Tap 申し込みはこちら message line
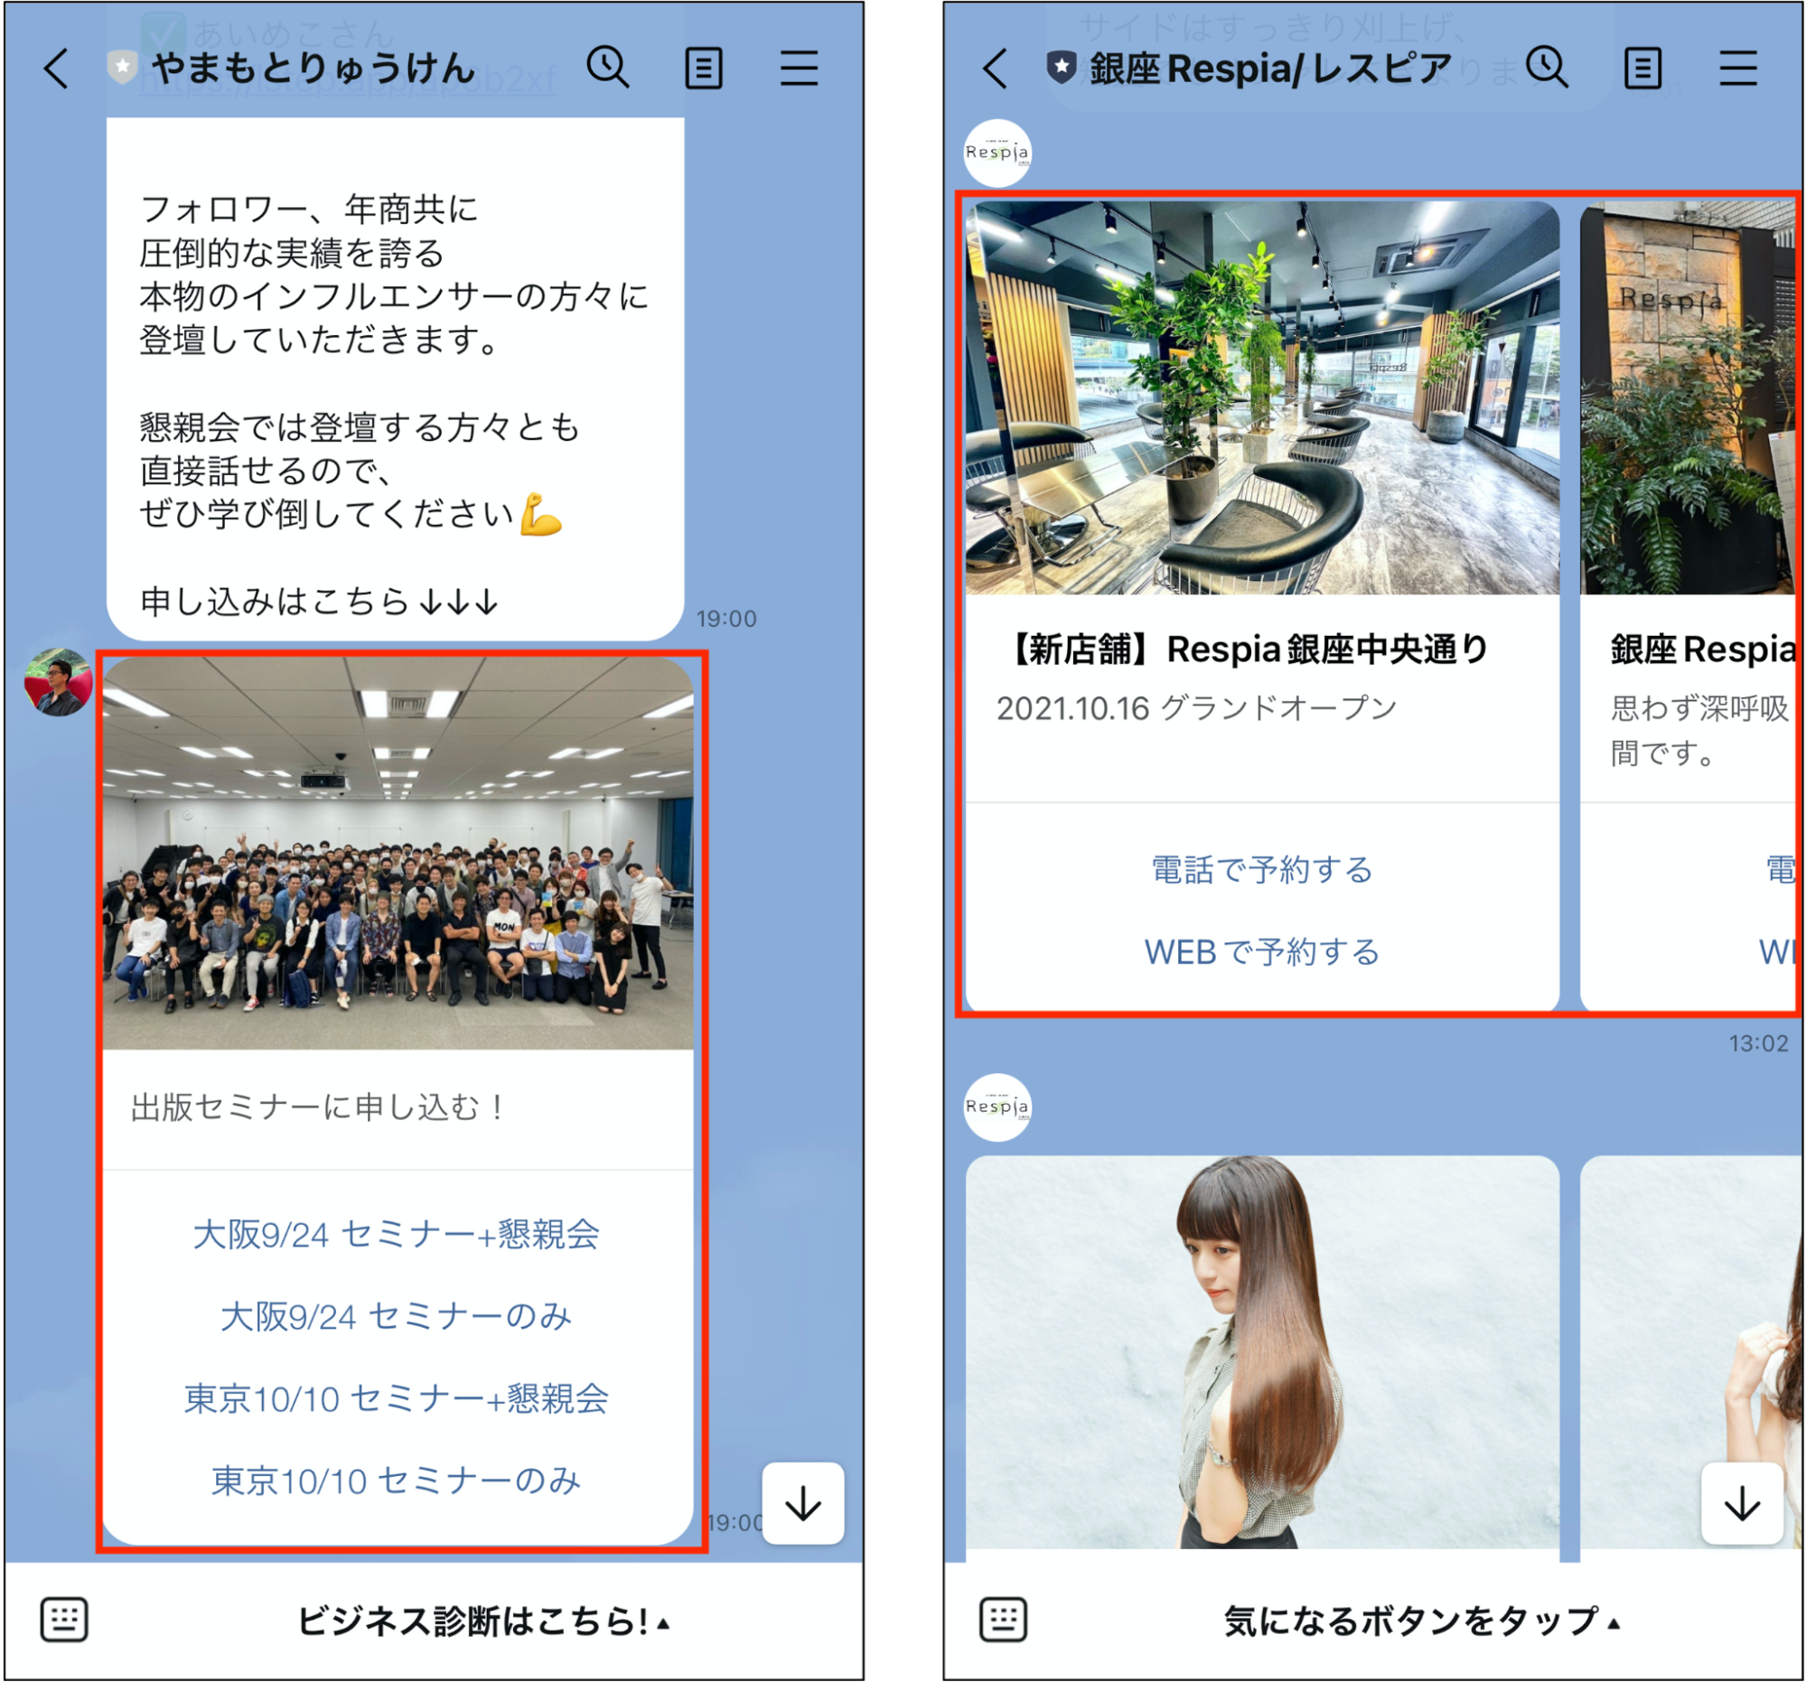Viewport: 1806px width, 1682px height. [320, 602]
